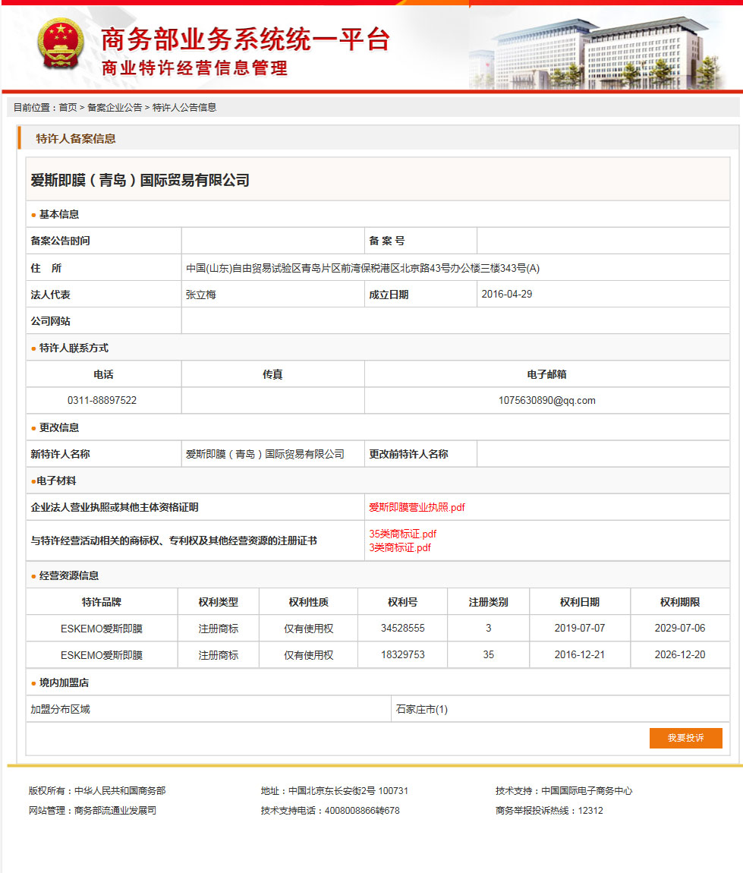Select expiry date 2029-07-06
Viewport: 743px width, 873px height.
coord(679,628)
